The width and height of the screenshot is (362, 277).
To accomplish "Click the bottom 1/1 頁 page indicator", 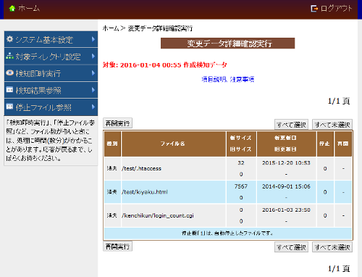I will [x=339, y=268].
